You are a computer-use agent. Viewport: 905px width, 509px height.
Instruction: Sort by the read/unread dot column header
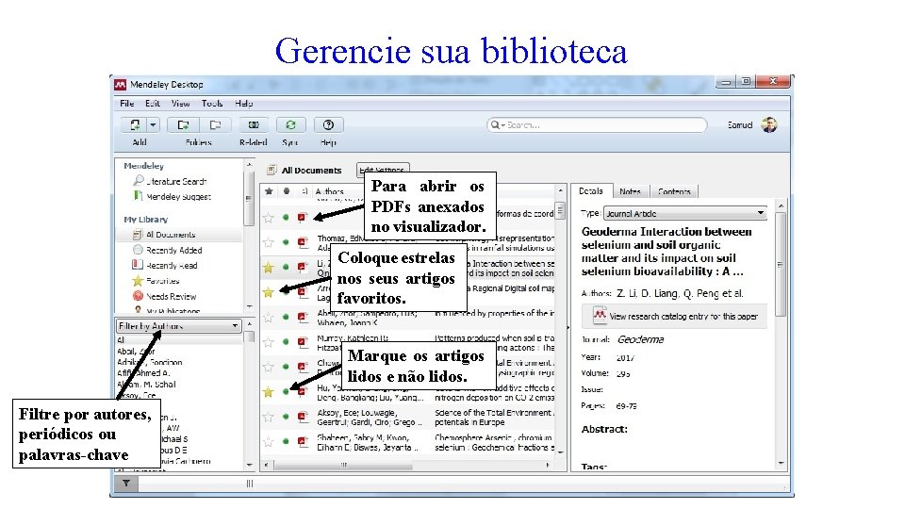pyautogui.click(x=287, y=191)
